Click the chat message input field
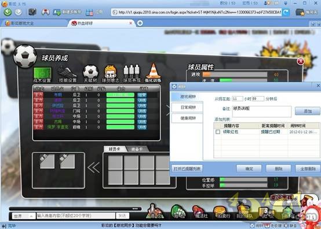The height and width of the screenshot is (229, 321). tap(76, 216)
